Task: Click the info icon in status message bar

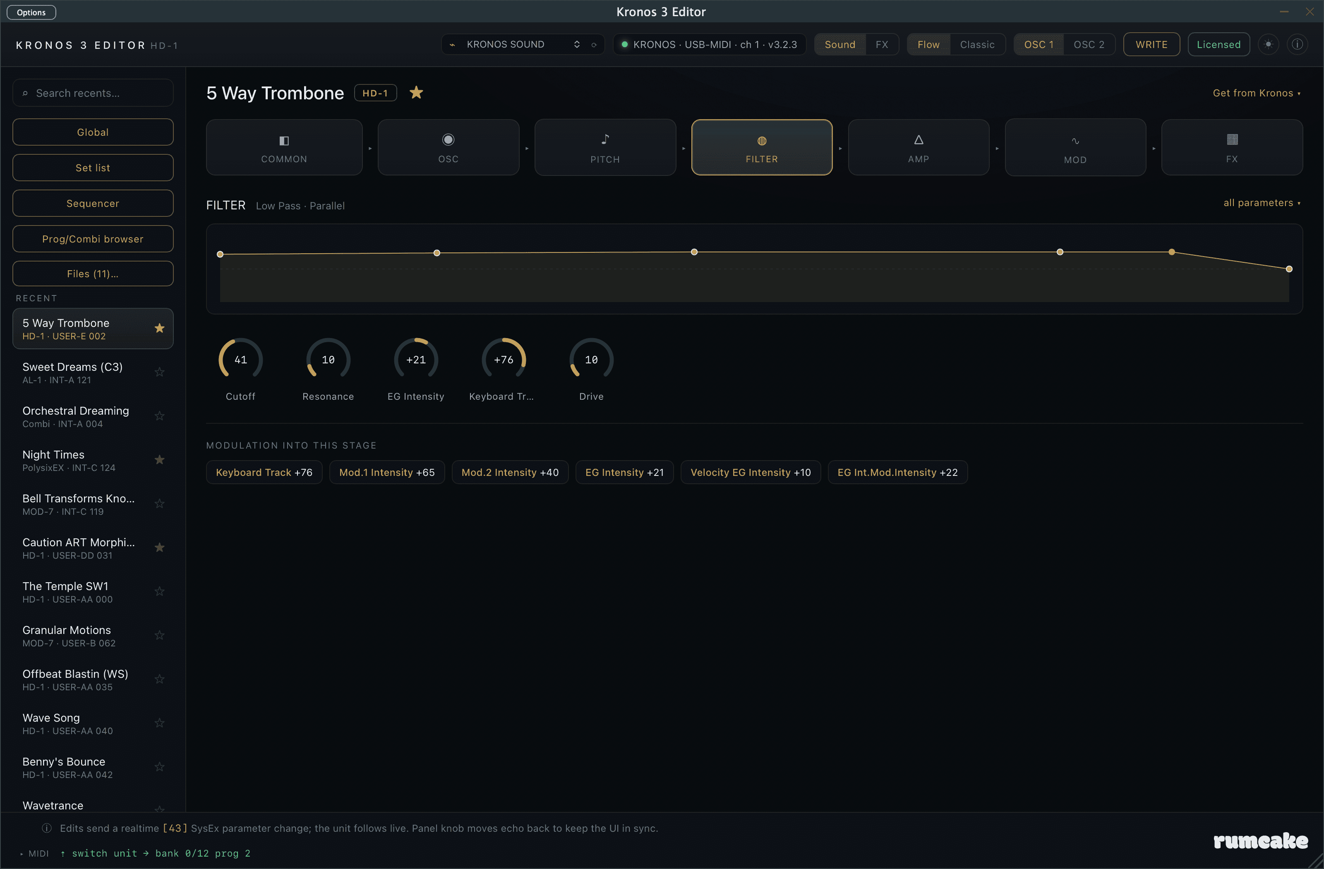Action: point(47,828)
